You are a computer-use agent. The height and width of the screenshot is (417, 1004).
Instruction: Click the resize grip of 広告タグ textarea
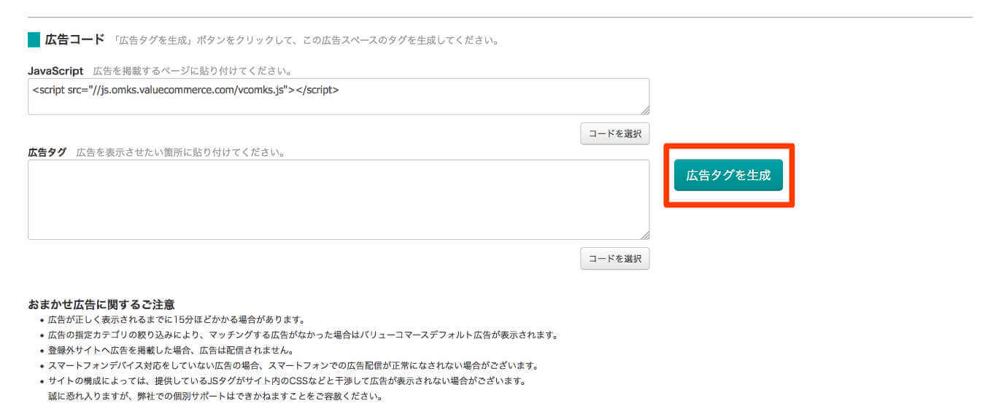pyautogui.click(x=645, y=235)
